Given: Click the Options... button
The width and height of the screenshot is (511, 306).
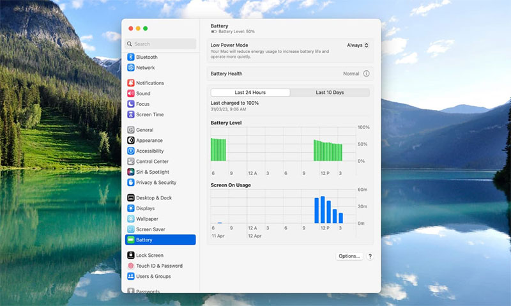Looking at the screenshot, I should pos(349,256).
